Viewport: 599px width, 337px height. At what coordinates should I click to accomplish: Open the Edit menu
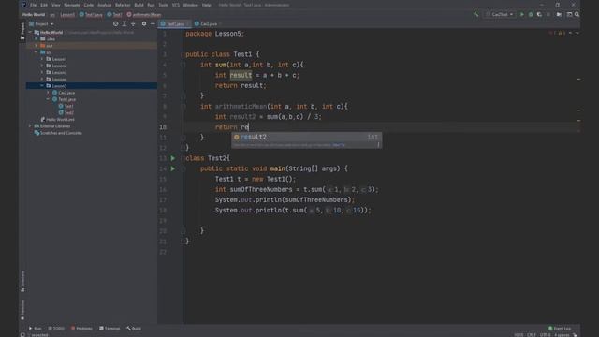(44, 5)
